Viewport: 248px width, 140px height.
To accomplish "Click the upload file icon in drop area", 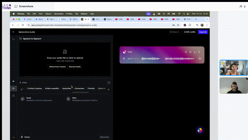I will tap(65, 52).
